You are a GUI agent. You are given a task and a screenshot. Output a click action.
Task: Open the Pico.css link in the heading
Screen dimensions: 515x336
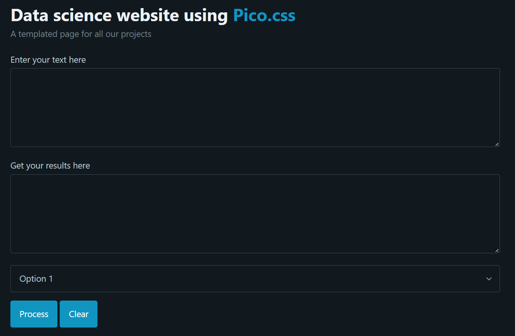(x=264, y=16)
